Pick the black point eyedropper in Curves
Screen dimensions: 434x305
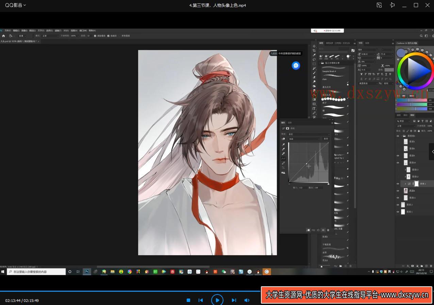283,145
